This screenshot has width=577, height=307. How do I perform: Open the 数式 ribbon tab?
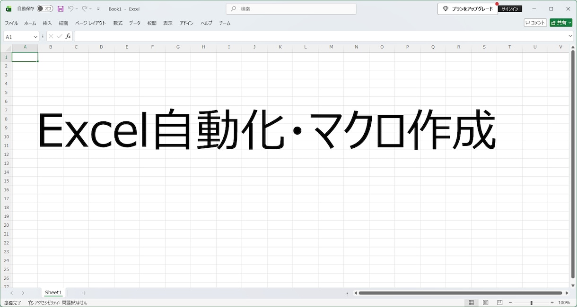coord(118,23)
